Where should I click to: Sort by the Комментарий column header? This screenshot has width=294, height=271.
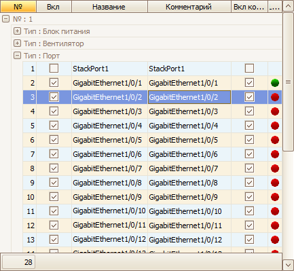point(189,6)
